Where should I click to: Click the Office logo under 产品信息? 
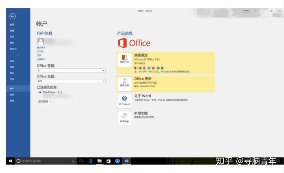(x=134, y=43)
